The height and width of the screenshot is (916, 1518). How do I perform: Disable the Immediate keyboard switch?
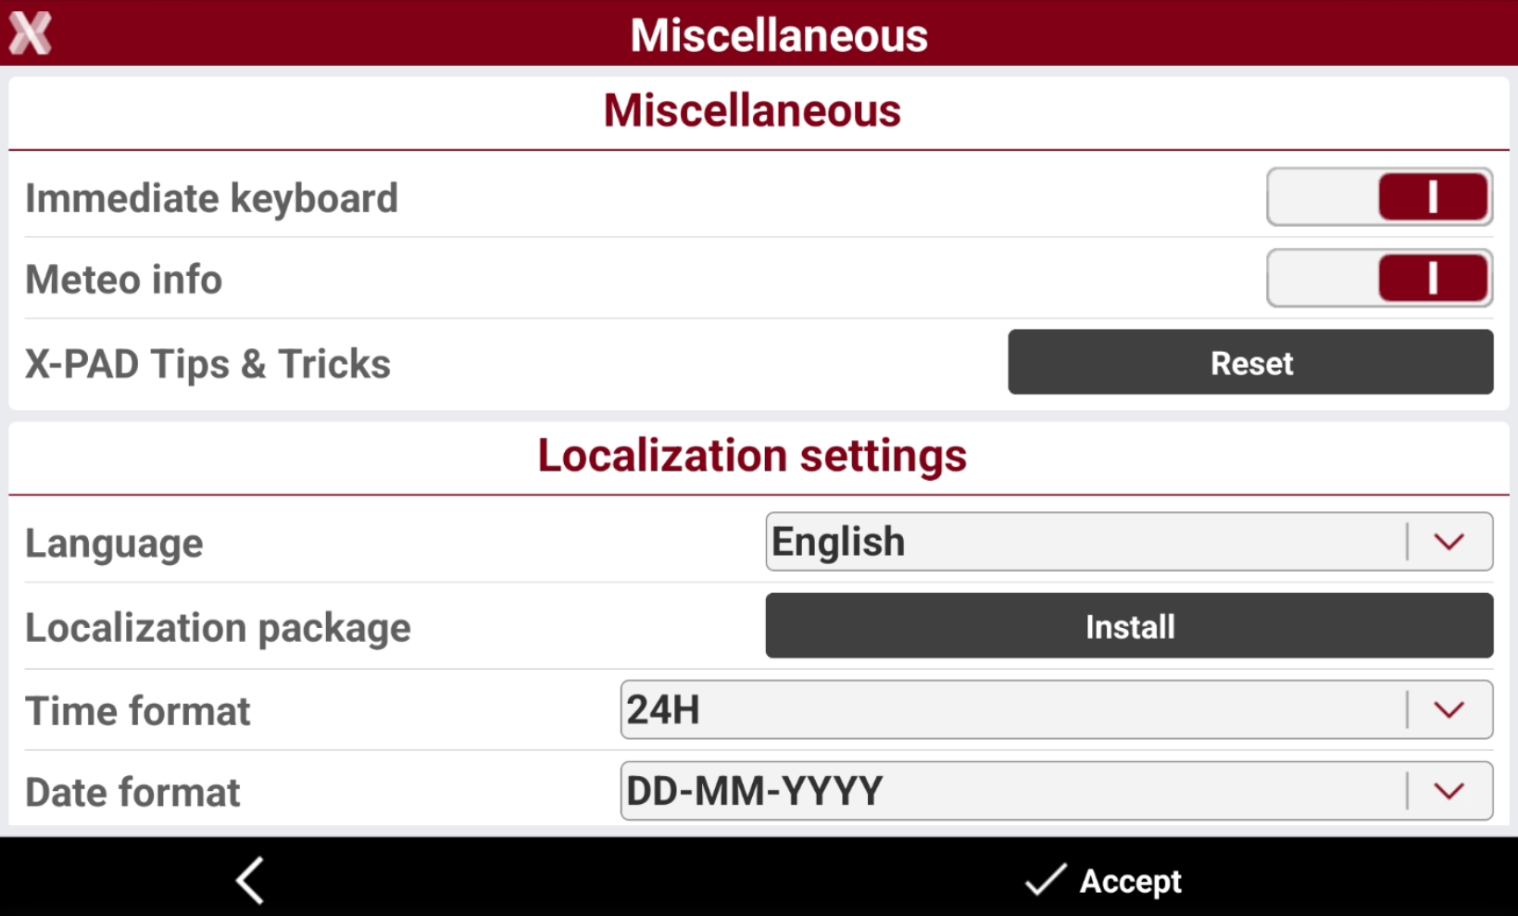click(1380, 197)
